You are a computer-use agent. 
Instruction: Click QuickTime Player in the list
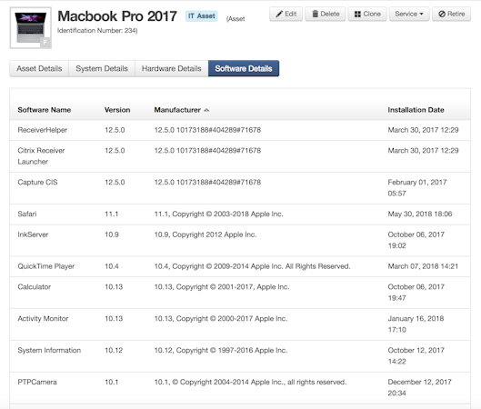46,266
